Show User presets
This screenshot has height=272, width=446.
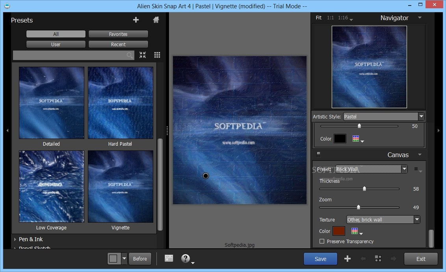56,44
